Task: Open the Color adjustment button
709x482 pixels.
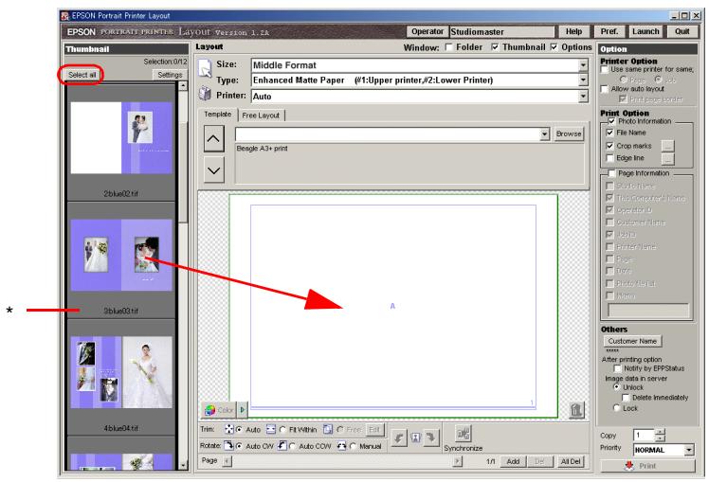Action: pos(219,410)
